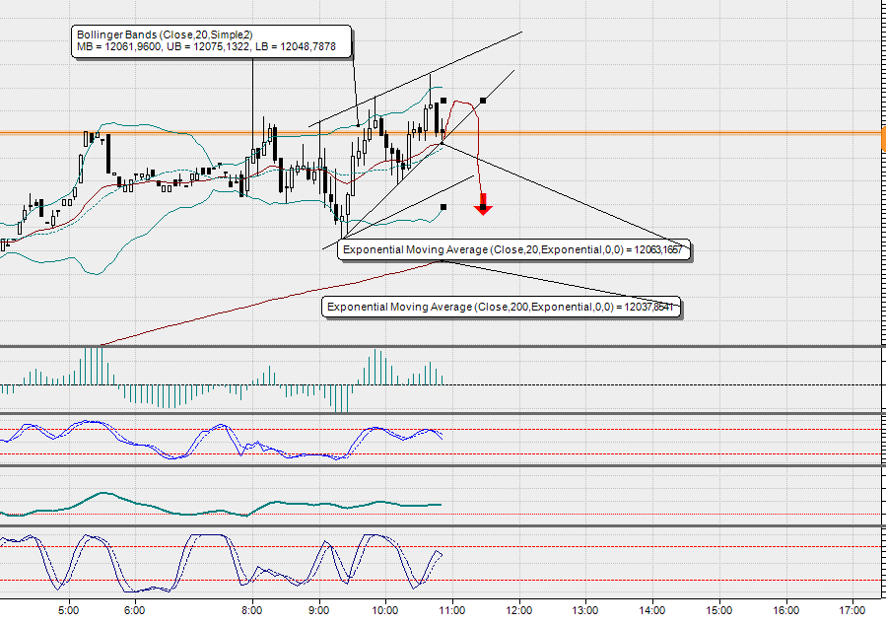Image resolution: width=886 pixels, height=625 pixels.
Task: Select the orange horizontal price line
Action: coord(441,134)
